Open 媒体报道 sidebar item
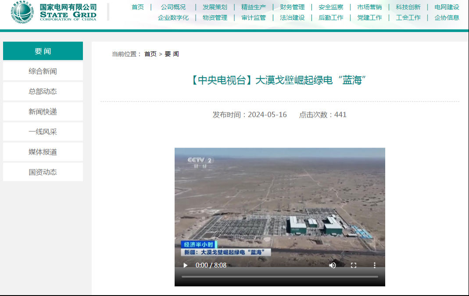This screenshot has height=296, width=469. pyautogui.click(x=43, y=152)
